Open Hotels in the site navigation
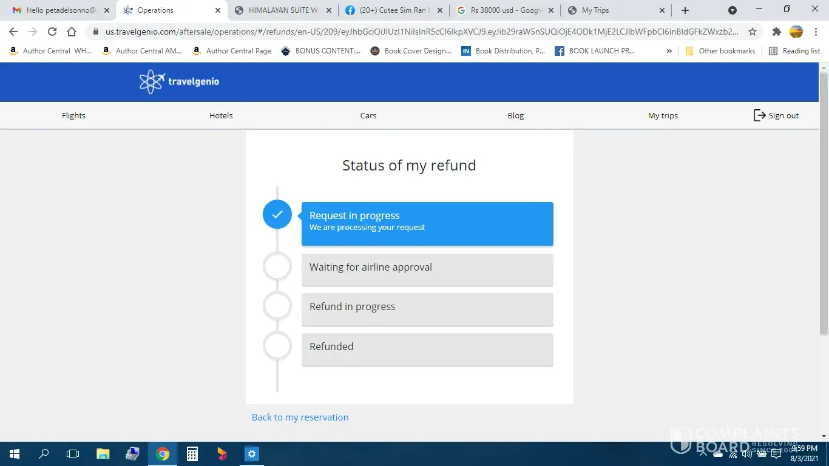This screenshot has width=829, height=466. pyautogui.click(x=221, y=115)
